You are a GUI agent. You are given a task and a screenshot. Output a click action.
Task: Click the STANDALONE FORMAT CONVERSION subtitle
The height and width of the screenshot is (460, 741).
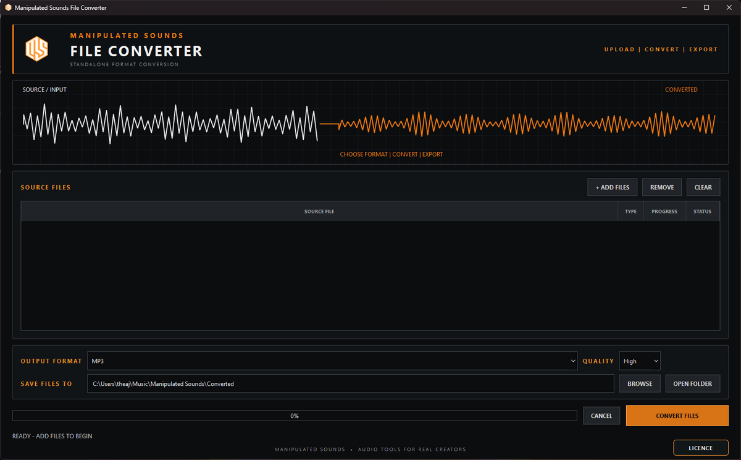pyautogui.click(x=124, y=64)
